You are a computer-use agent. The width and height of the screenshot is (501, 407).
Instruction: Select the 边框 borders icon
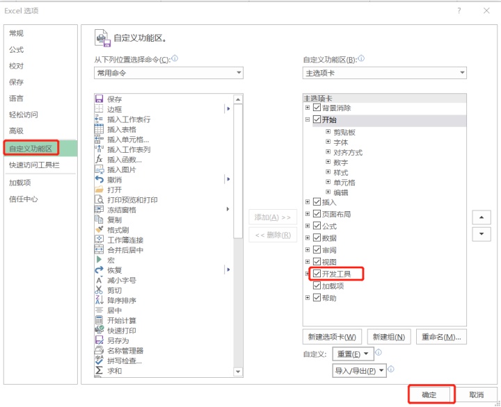[x=99, y=109]
